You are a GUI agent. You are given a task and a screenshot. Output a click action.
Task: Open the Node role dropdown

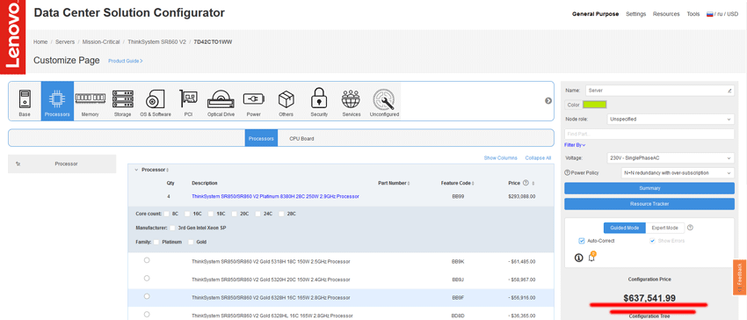click(x=671, y=119)
